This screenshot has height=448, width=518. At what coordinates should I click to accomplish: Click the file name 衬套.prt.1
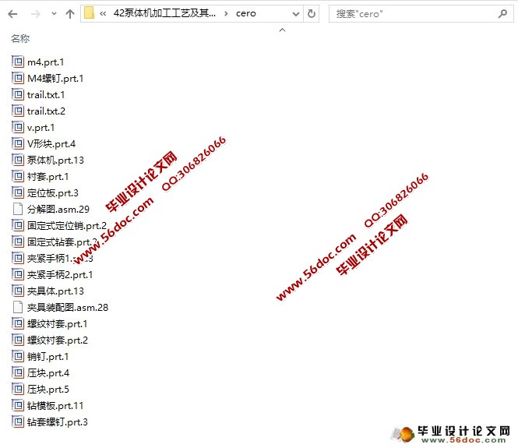pyautogui.click(x=48, y=177)
